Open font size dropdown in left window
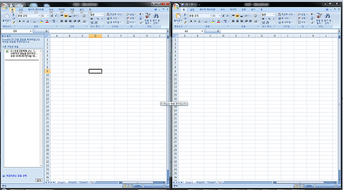The width and height of the screenshot is (343, 190). tap(48, 16)
